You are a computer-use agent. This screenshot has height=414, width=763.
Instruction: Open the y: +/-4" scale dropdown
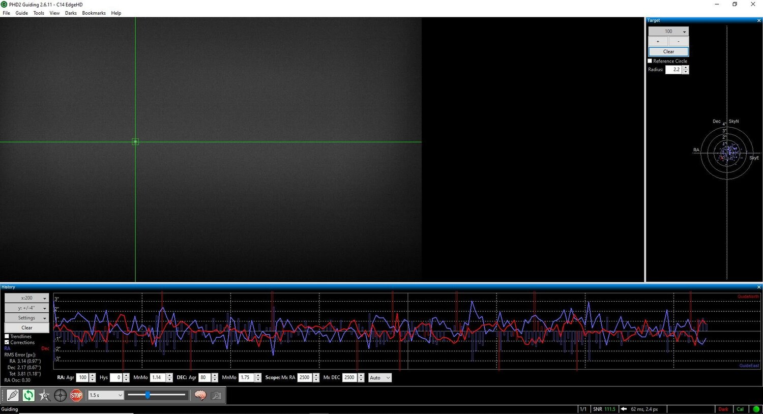[27, 308]
